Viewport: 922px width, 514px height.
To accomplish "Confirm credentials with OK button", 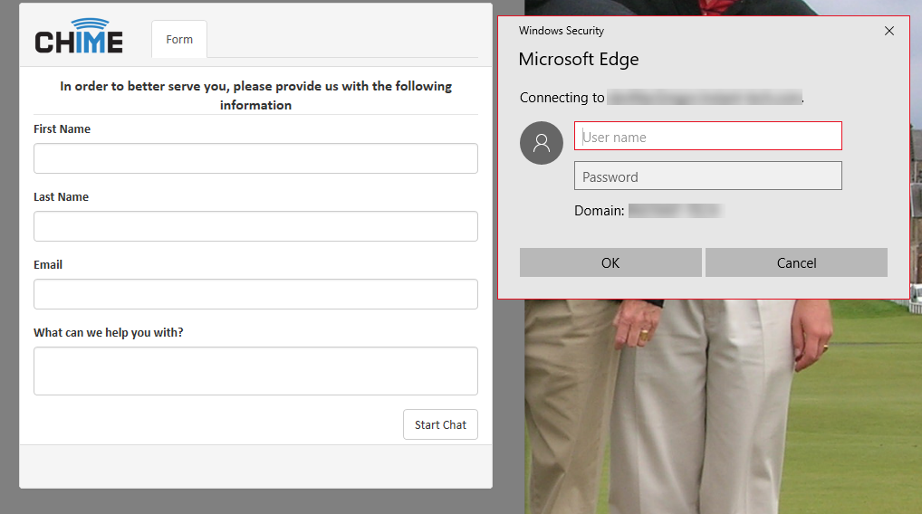I will pos(610,262).
